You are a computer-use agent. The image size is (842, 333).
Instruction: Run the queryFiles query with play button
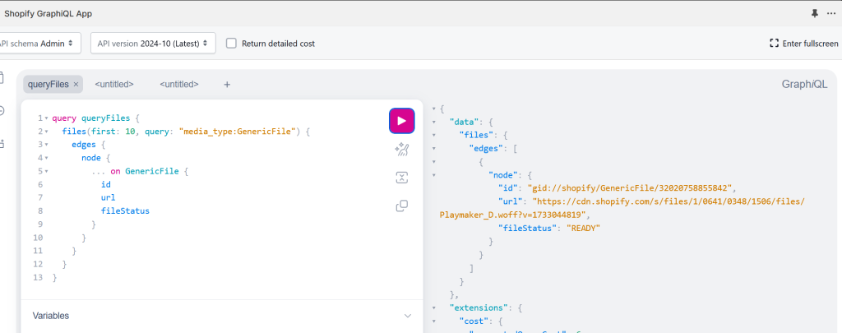coord(401,121)
